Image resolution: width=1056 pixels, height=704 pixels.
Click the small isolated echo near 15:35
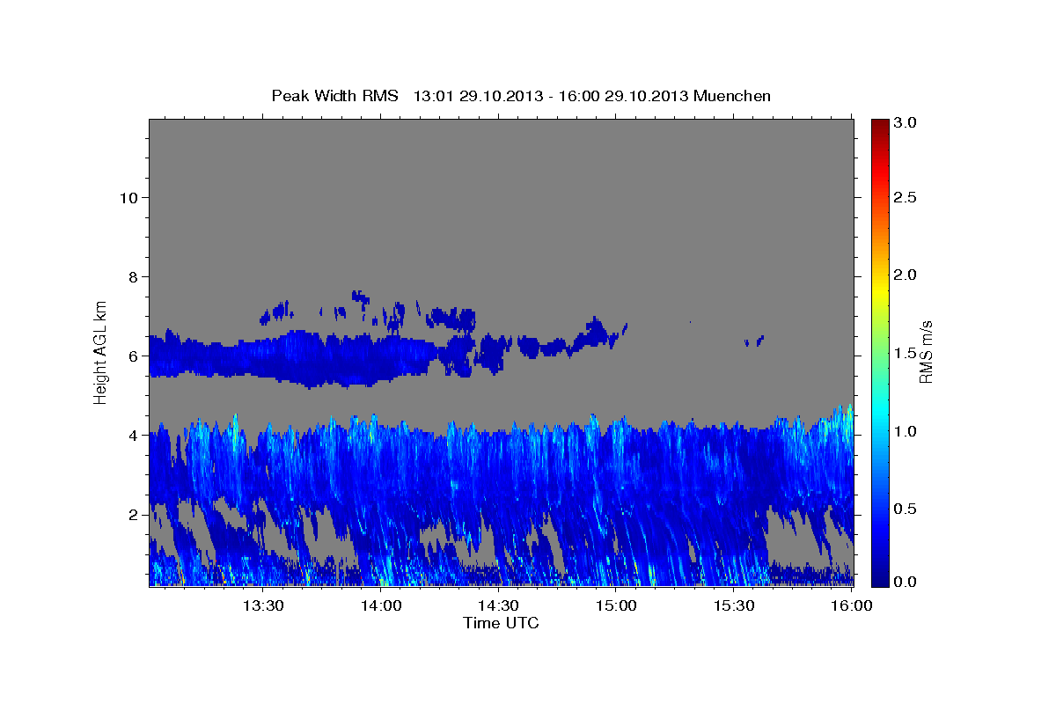[754, 341]
